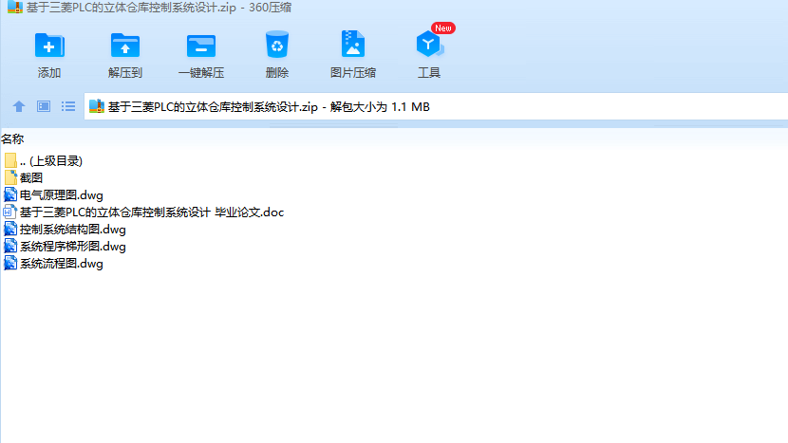The width and height of the screenshot is (788, 443).
Task: Click the 截图 folder icon
Action: coord(10,177)
